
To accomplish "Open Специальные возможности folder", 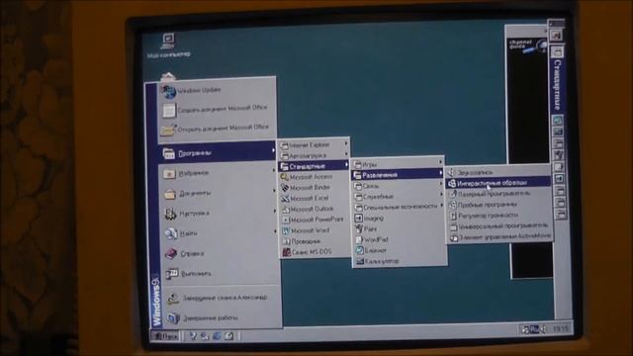I will click(x=399, y=207).
